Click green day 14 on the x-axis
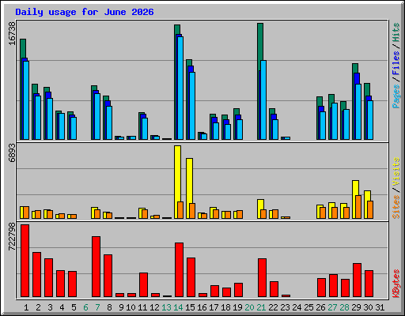The width and height of the screenshot is (405, 316). (x=178, y=307)
